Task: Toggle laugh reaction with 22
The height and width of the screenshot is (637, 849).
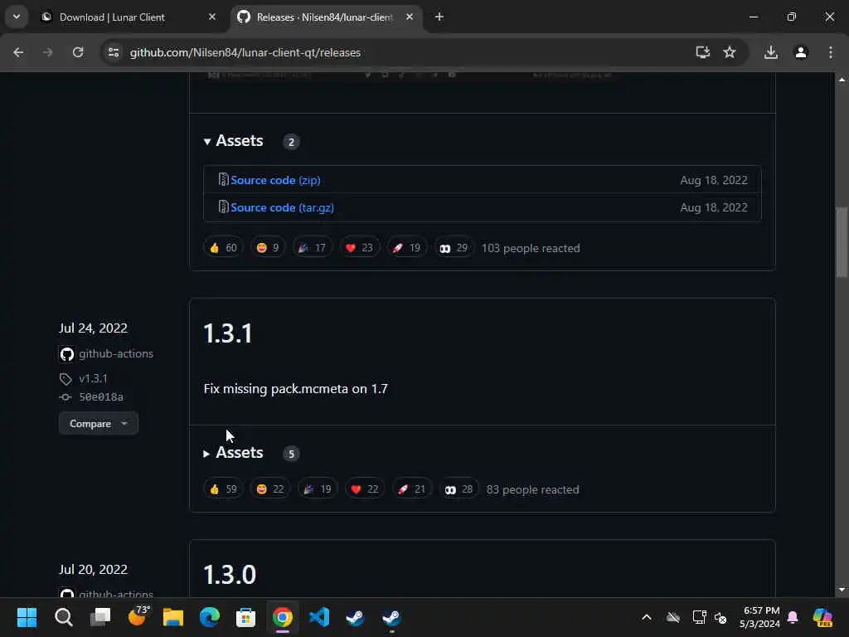Action: [x=270, y=489]
